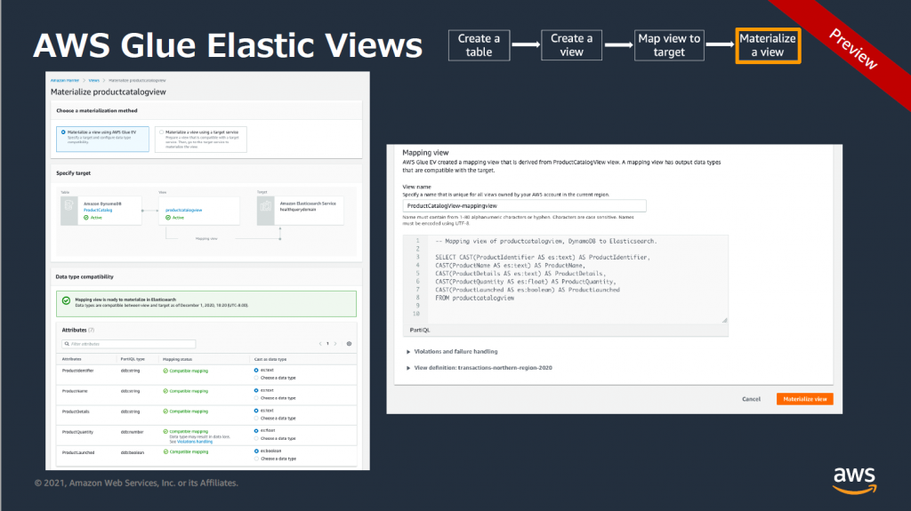This screenshot has width=911, height=511.
Task: Click Compatible mapping check icon for ProductQuantity
Action: click(x=165, y=431)
